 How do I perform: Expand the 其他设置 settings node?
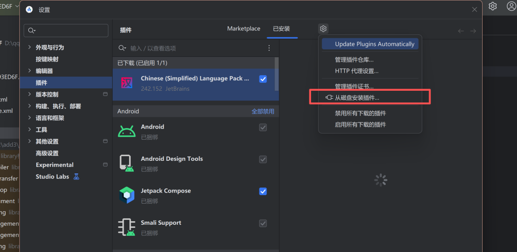29,142
